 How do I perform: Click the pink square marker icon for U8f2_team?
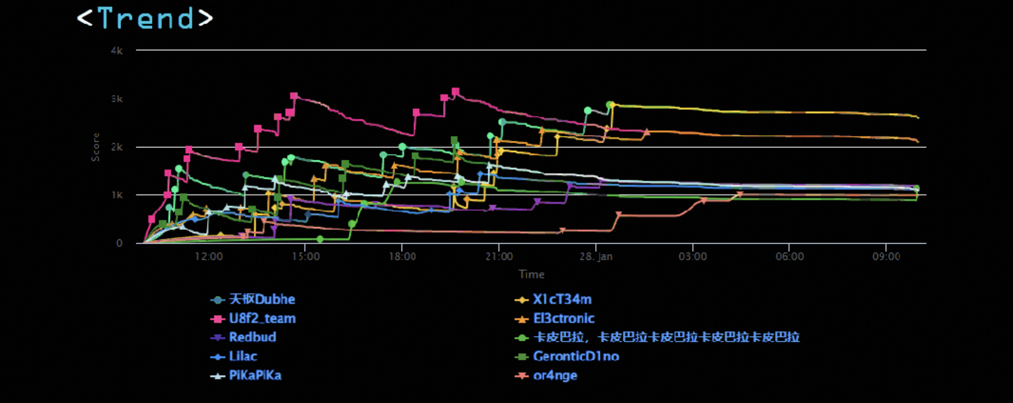(218, 319)
